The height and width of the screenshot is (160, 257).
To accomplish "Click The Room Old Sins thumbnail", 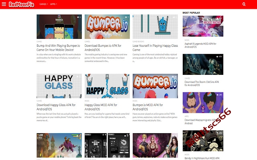I will [x=203, y=64].
